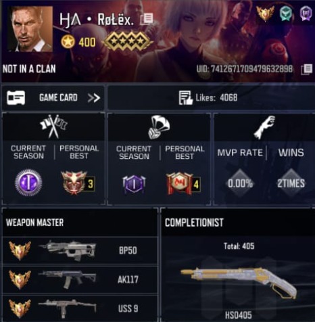Viewport: 315px width, 322px height.
Task: Open the BP50 weapon master row
Action: click(x=80, y=250)
